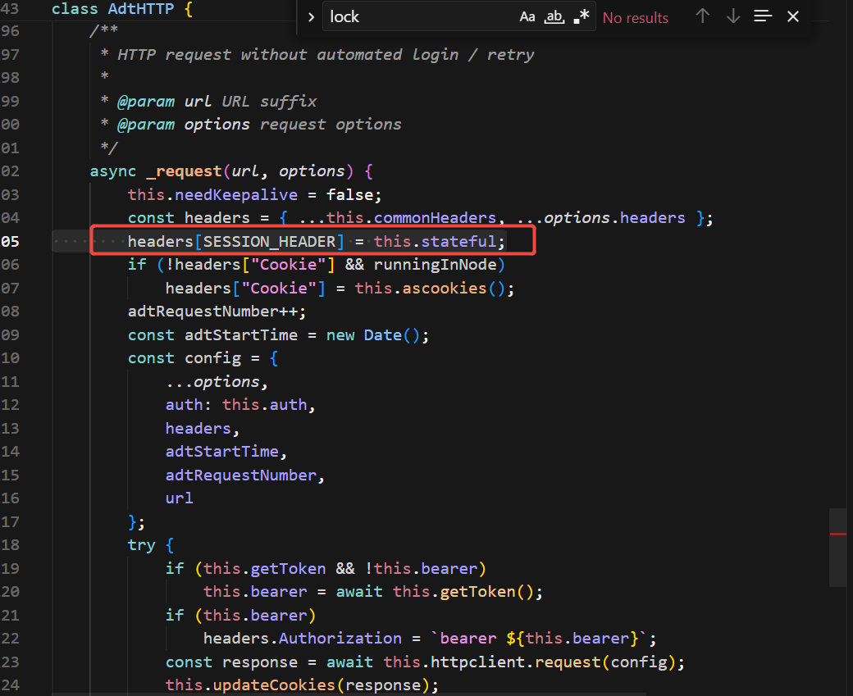Click 'headers[SESSION_HEADER] = this.stateful;' line

point(316,241)
